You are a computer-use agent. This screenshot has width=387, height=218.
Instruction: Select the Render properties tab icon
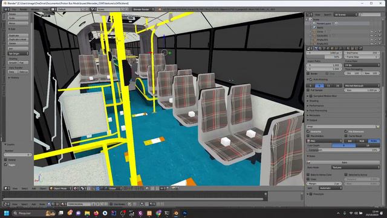tap(316, 48)
